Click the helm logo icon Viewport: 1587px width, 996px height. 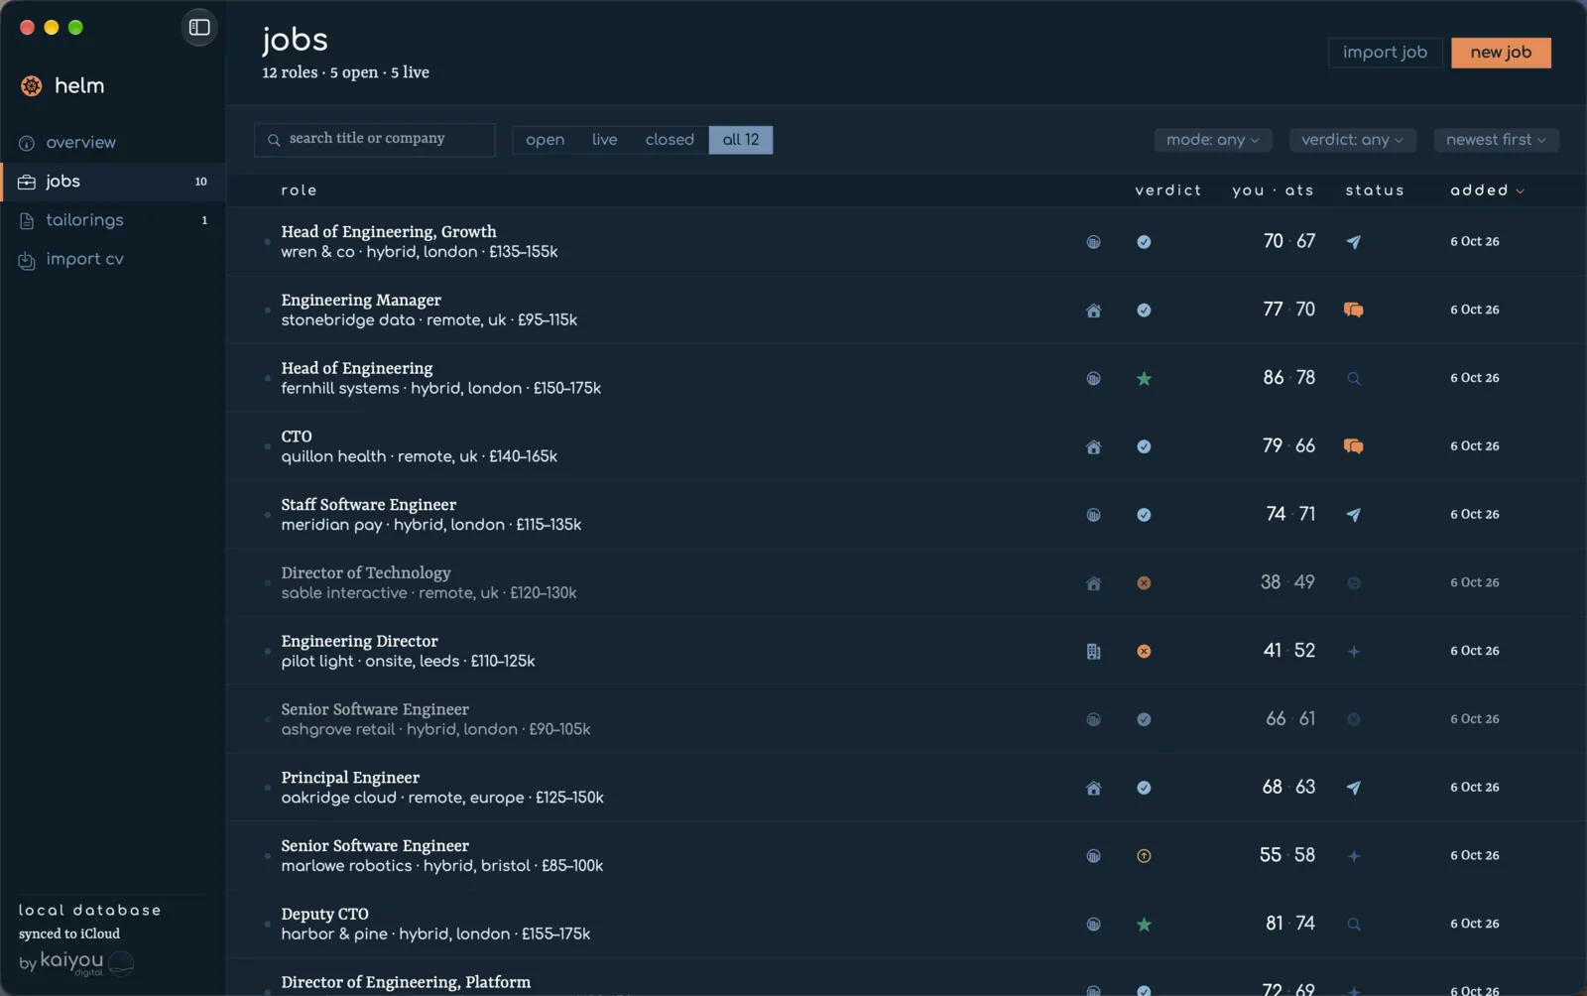(32, 86)
